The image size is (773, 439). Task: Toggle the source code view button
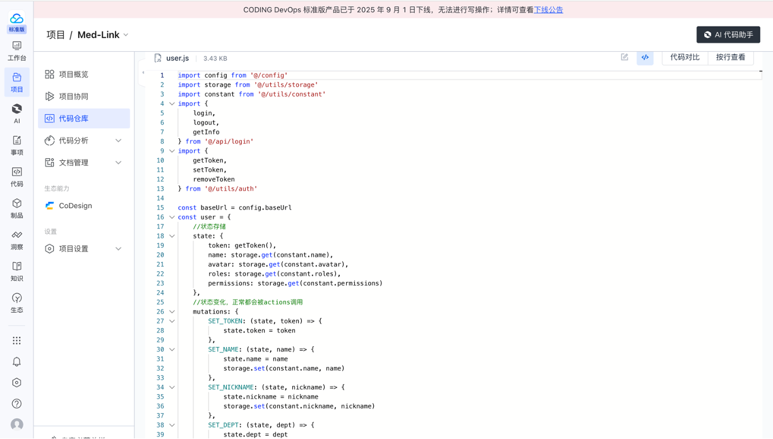click(645, 57)
